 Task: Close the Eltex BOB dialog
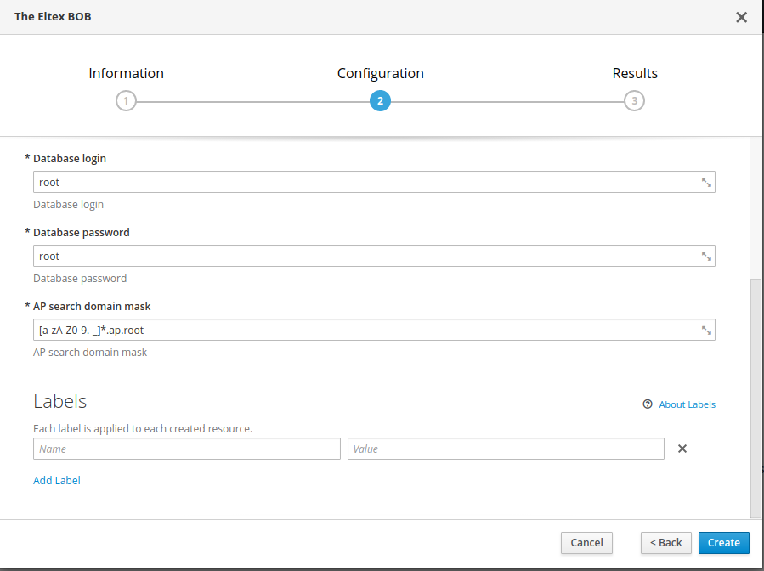pos(741,17)
